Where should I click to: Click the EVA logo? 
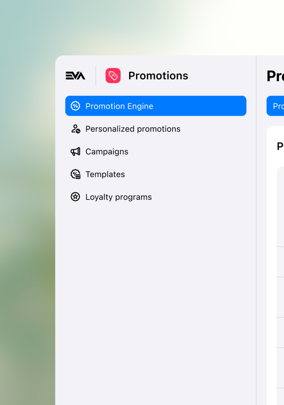tap(75, 76)
